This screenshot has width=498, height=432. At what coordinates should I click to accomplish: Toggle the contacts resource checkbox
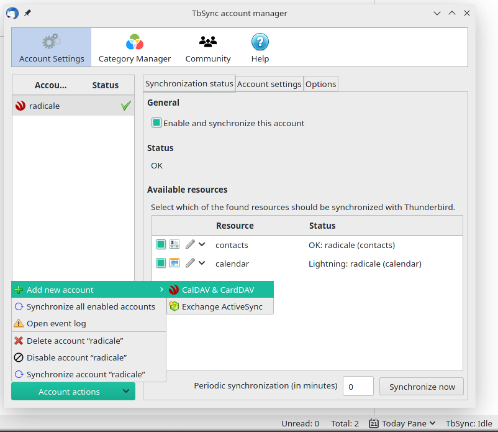pos(161,244)
